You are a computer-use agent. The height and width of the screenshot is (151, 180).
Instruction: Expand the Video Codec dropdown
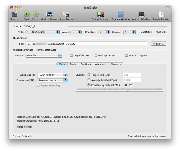point(52,75)
